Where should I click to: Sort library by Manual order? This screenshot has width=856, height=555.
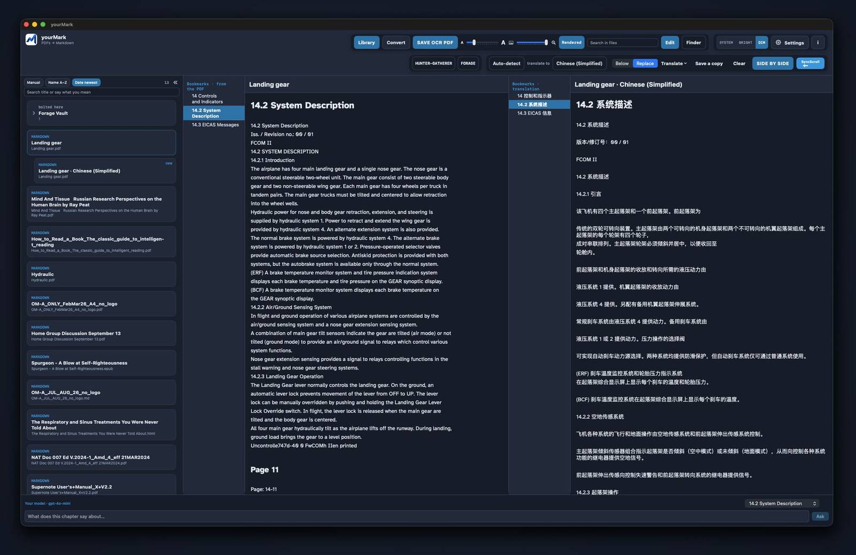tap(33, 82)
